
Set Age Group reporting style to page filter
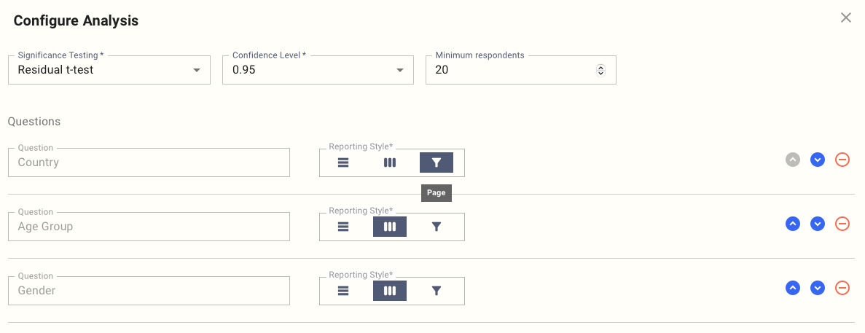pyautogui.click(x=436, y=227)
